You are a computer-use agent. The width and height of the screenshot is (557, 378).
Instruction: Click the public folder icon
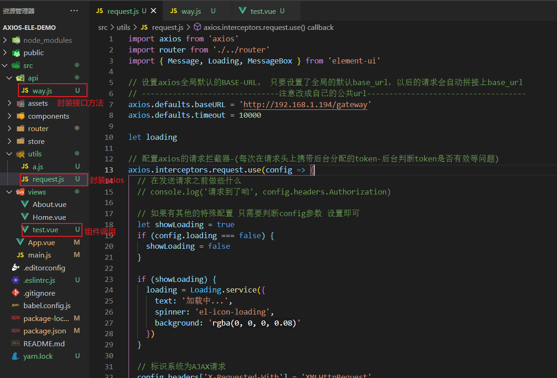(x=16, y=53)
